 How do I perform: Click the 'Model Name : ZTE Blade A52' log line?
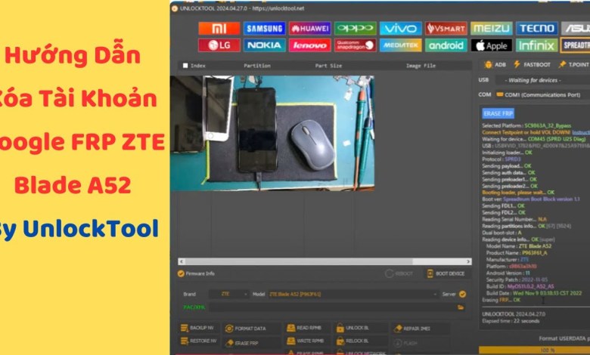[518, 246]
